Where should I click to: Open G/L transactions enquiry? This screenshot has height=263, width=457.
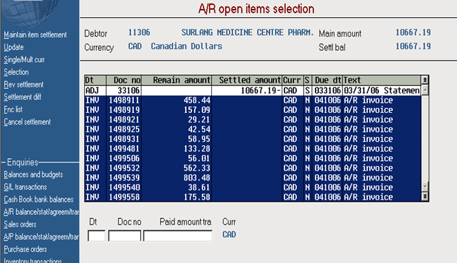pos(25,187)
